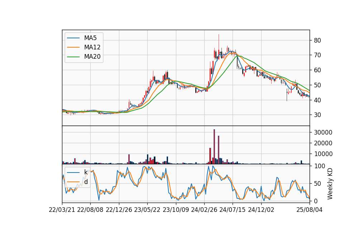The width and height of the screenshot is (344, 247).
Task: Click the 40 price axis label
Action: coord(317,100)
